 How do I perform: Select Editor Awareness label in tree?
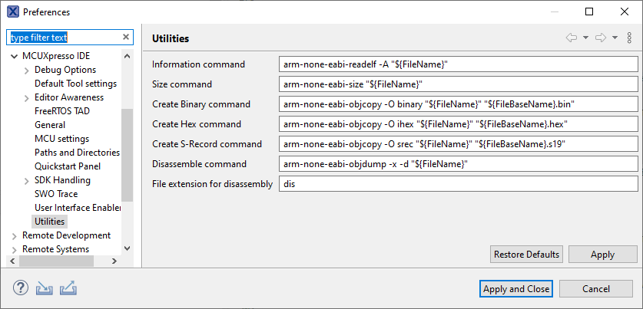(x=69, y=97)
